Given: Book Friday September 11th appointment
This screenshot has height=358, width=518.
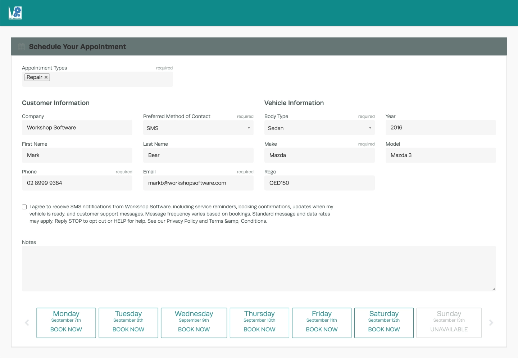Looking at the screenshot, I should (x=322, y=323).
